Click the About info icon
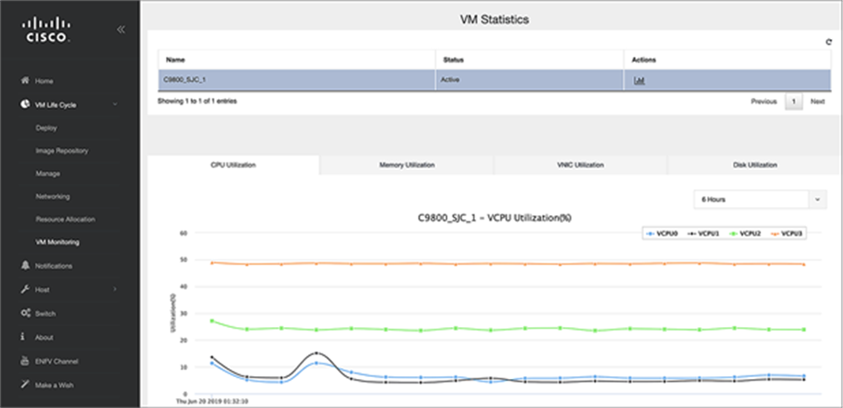 24,337
